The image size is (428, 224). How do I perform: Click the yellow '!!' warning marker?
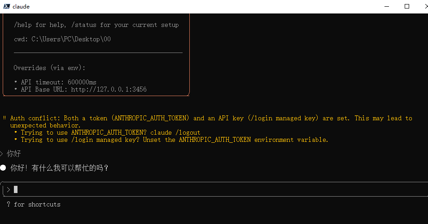point(4,118)
